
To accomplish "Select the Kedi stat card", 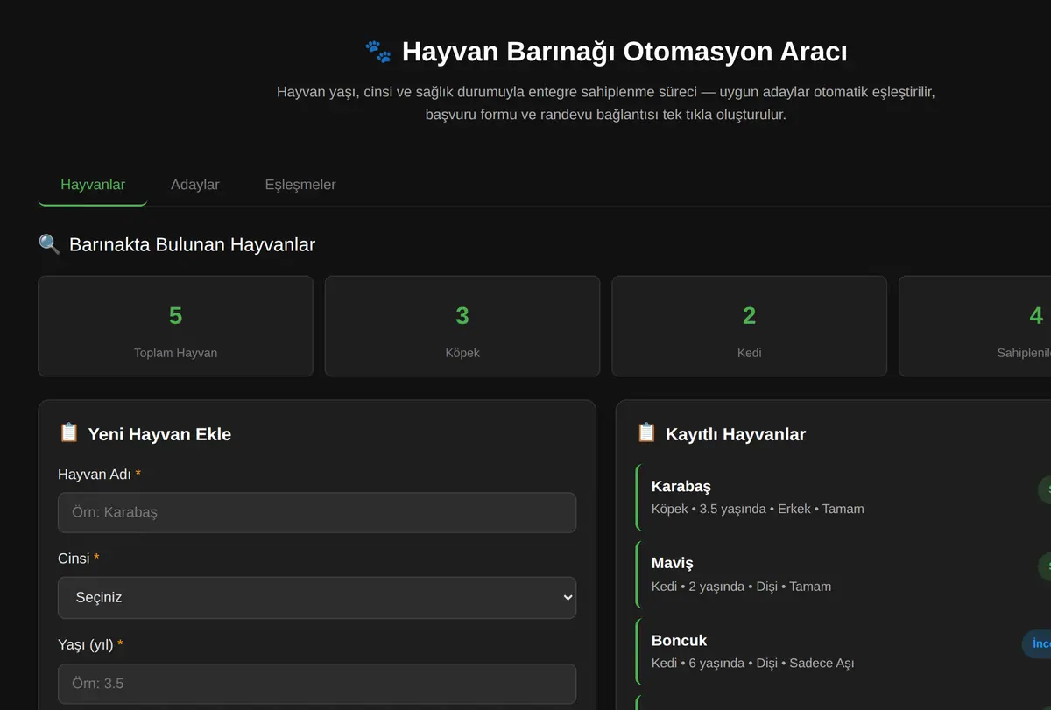I will coord(749,327).
